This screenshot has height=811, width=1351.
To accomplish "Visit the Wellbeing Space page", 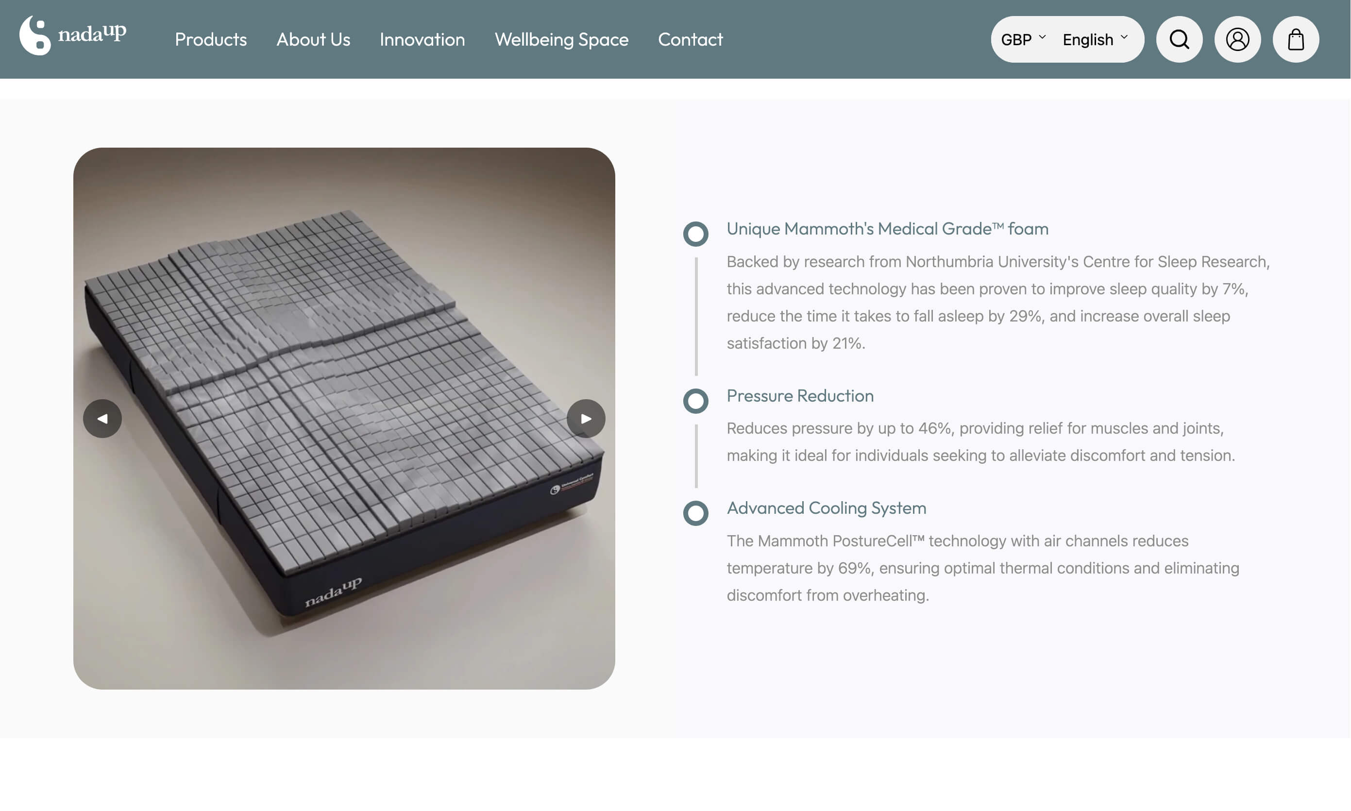I will click(x=561, y=39).
